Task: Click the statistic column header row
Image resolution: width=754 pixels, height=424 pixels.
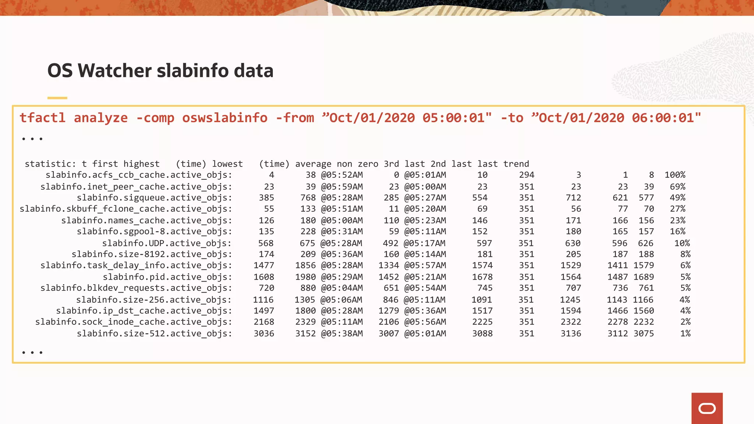Action: click(276, 164)
